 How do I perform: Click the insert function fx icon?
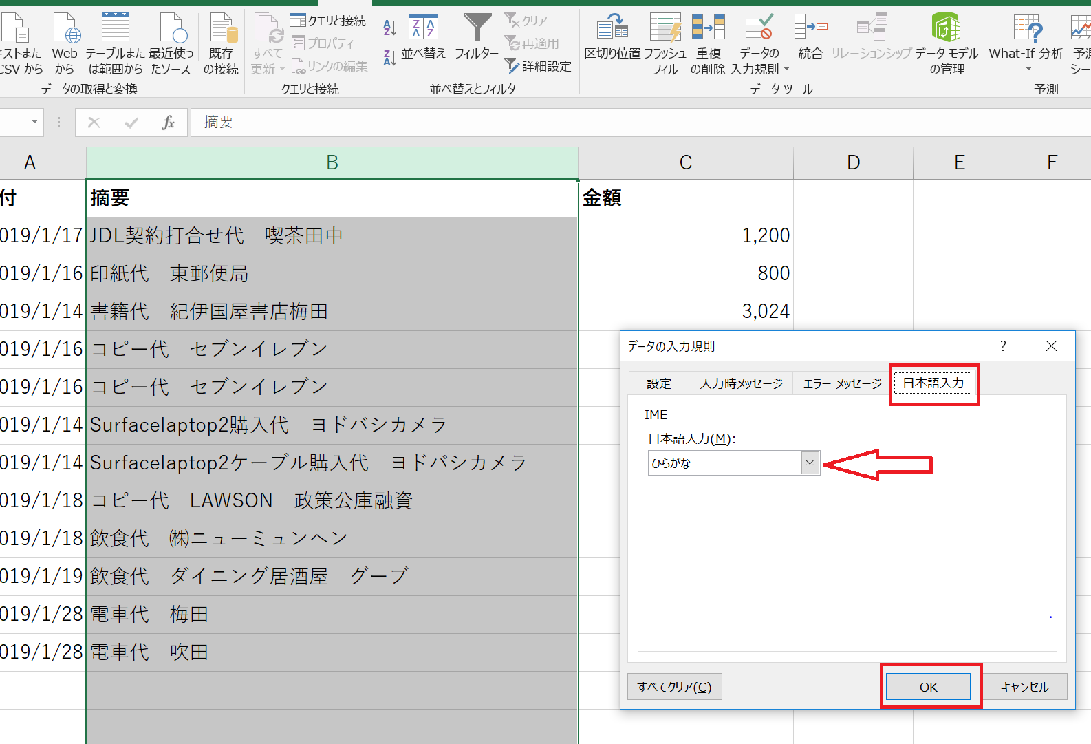tap(168, 123)
